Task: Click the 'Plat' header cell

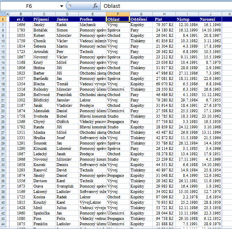Action: pos(164,19)
